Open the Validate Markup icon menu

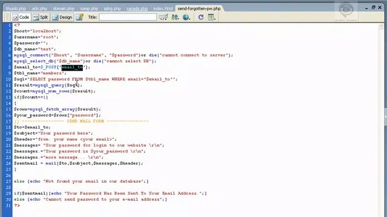163,17
